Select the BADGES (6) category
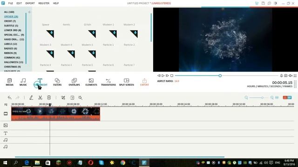Image resolution: width=298 pixels, height=167 pixels. [10, 48]
